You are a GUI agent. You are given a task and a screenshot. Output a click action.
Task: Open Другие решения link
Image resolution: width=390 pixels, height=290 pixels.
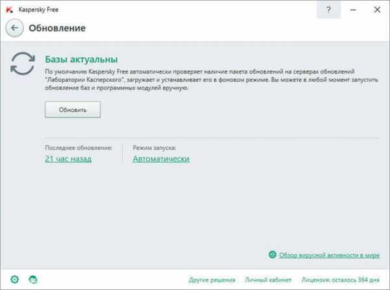coord(212,280)
